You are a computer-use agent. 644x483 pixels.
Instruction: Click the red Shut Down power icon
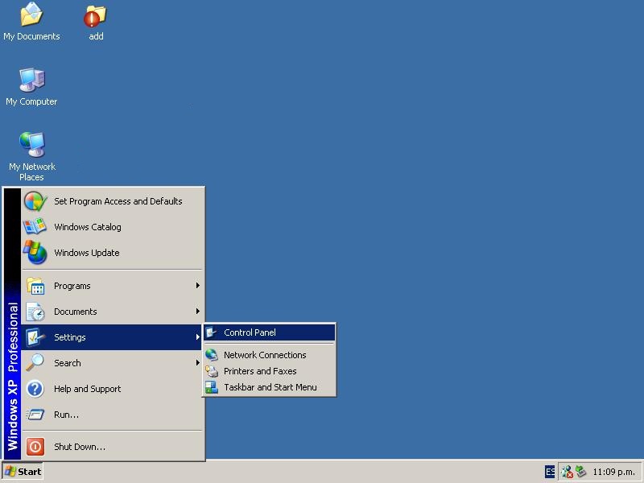(35, 447)
